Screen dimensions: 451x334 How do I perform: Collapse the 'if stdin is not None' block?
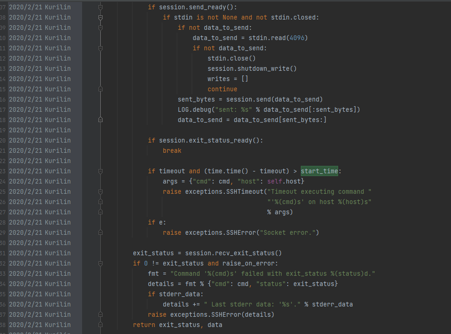100,18
